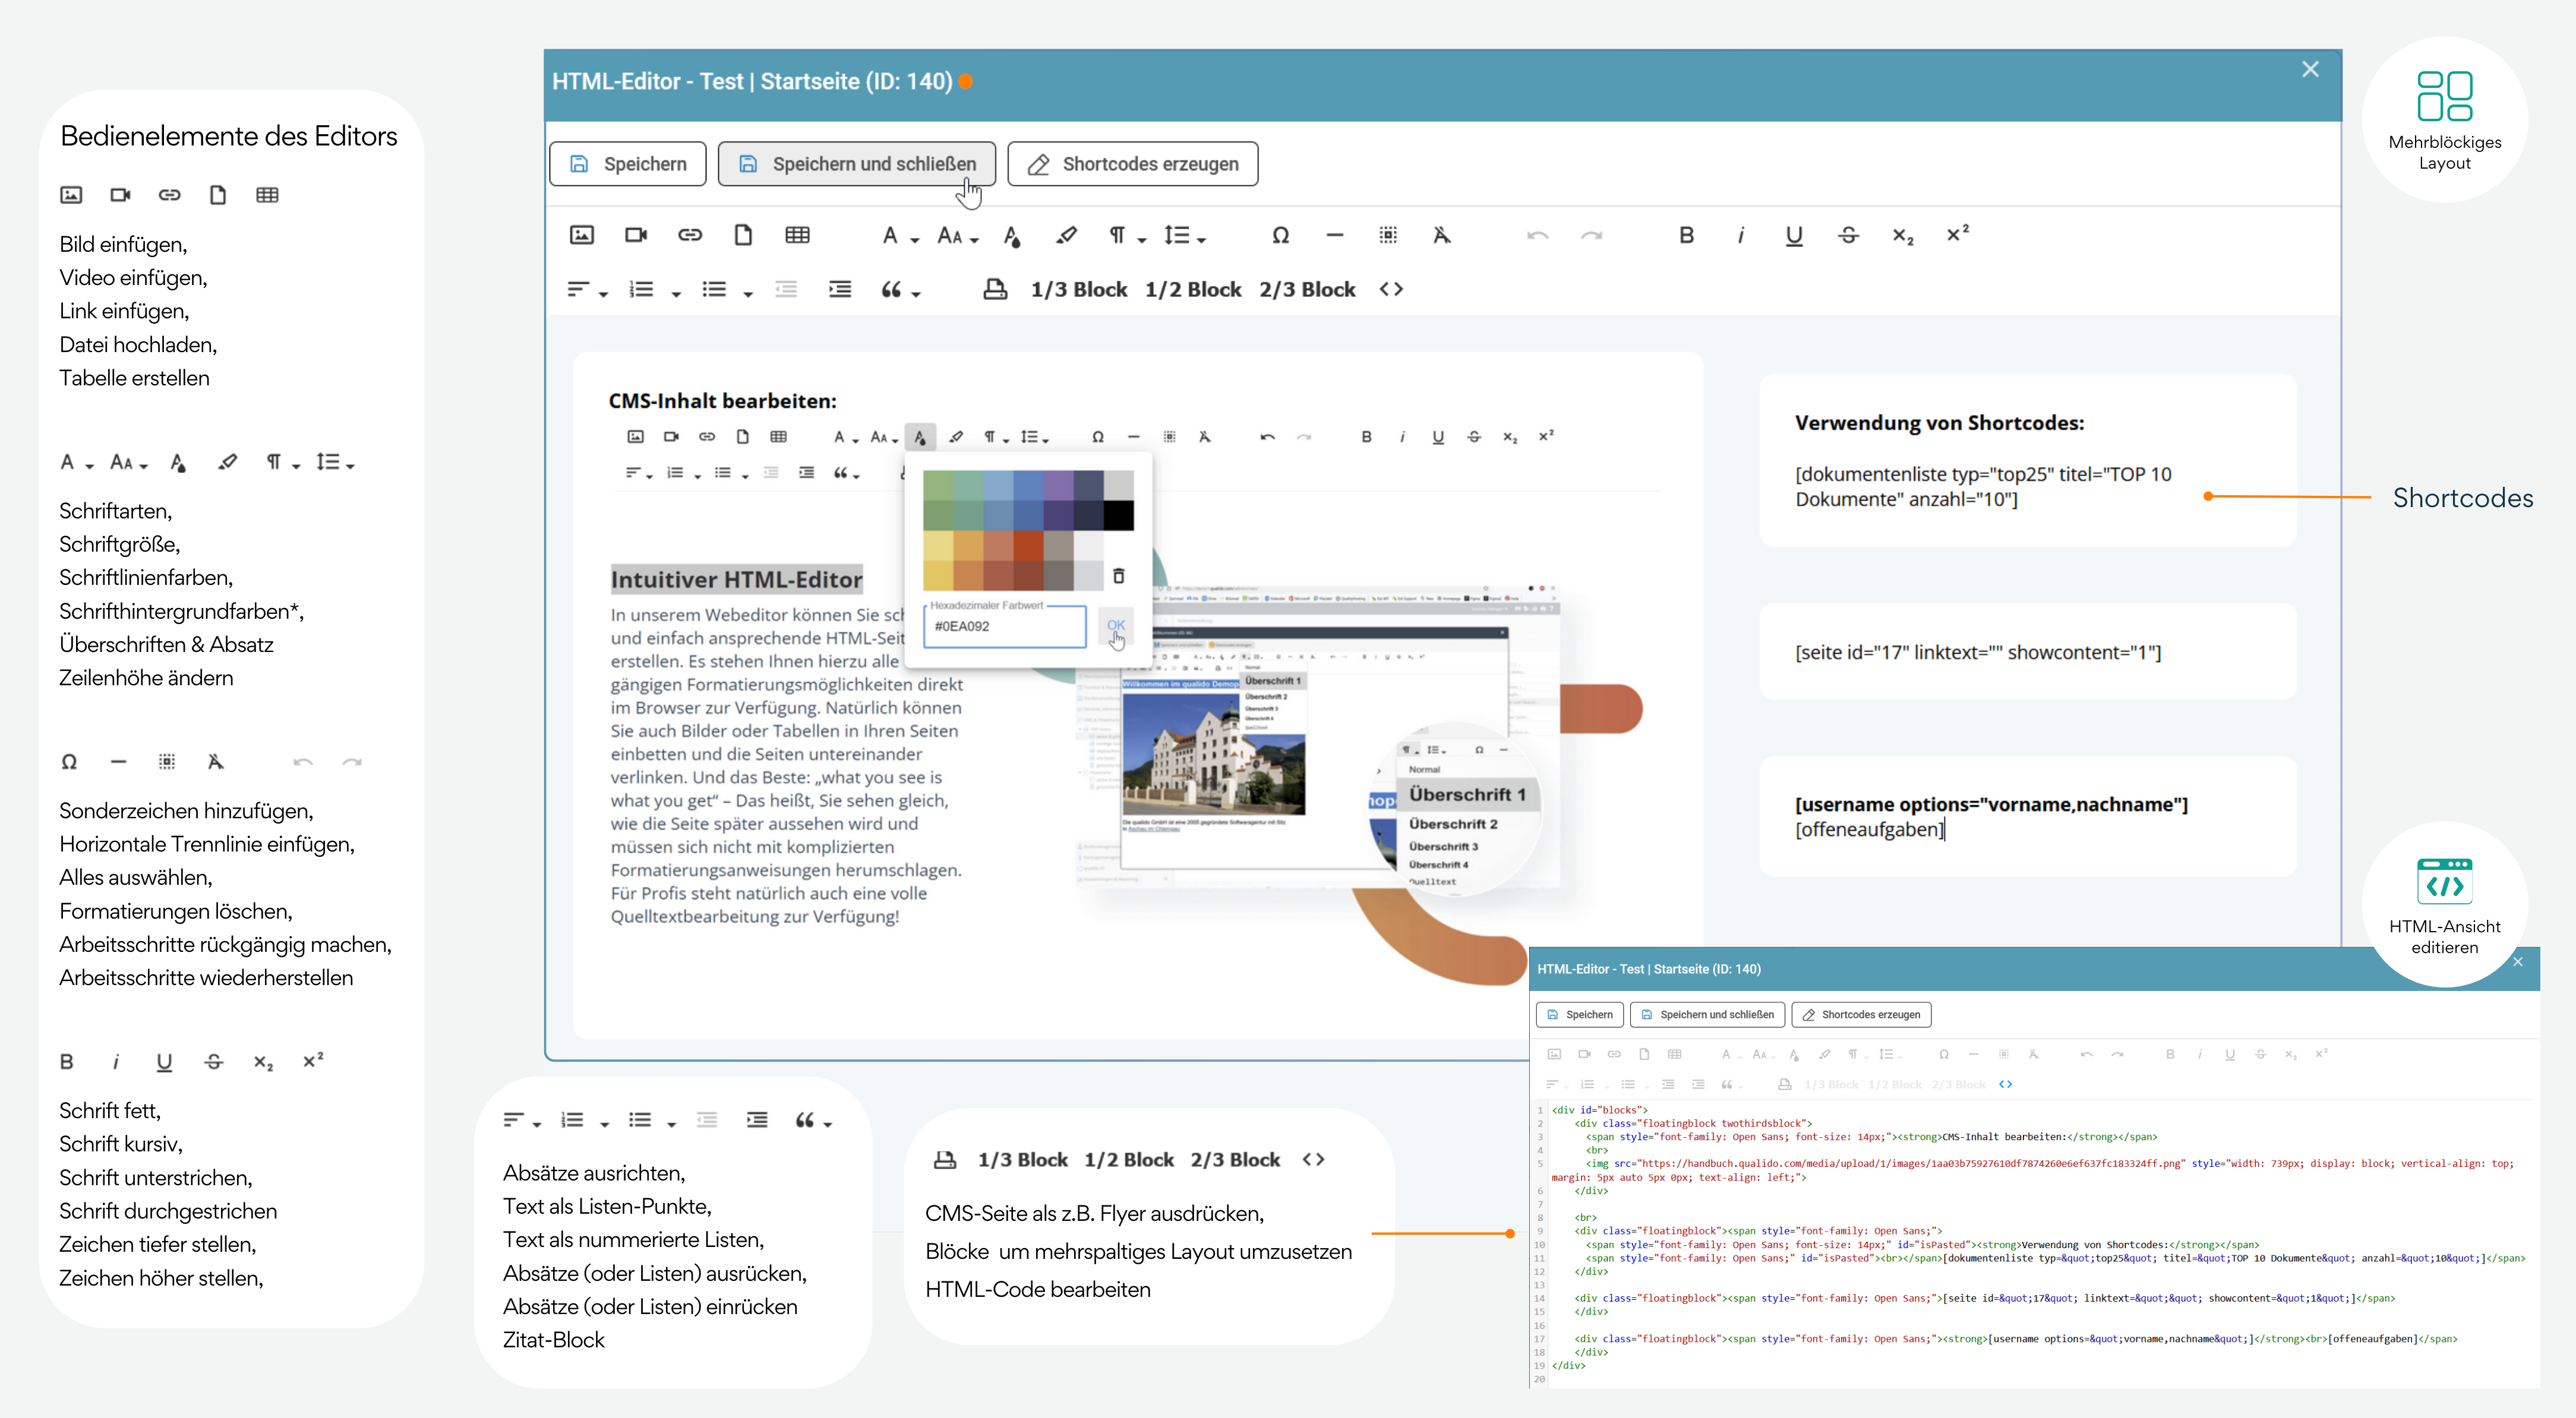Screen dimensions: 2576x1418
Task: Toggle strikethrough in main editor toolbar
Action: [1848, 235]
